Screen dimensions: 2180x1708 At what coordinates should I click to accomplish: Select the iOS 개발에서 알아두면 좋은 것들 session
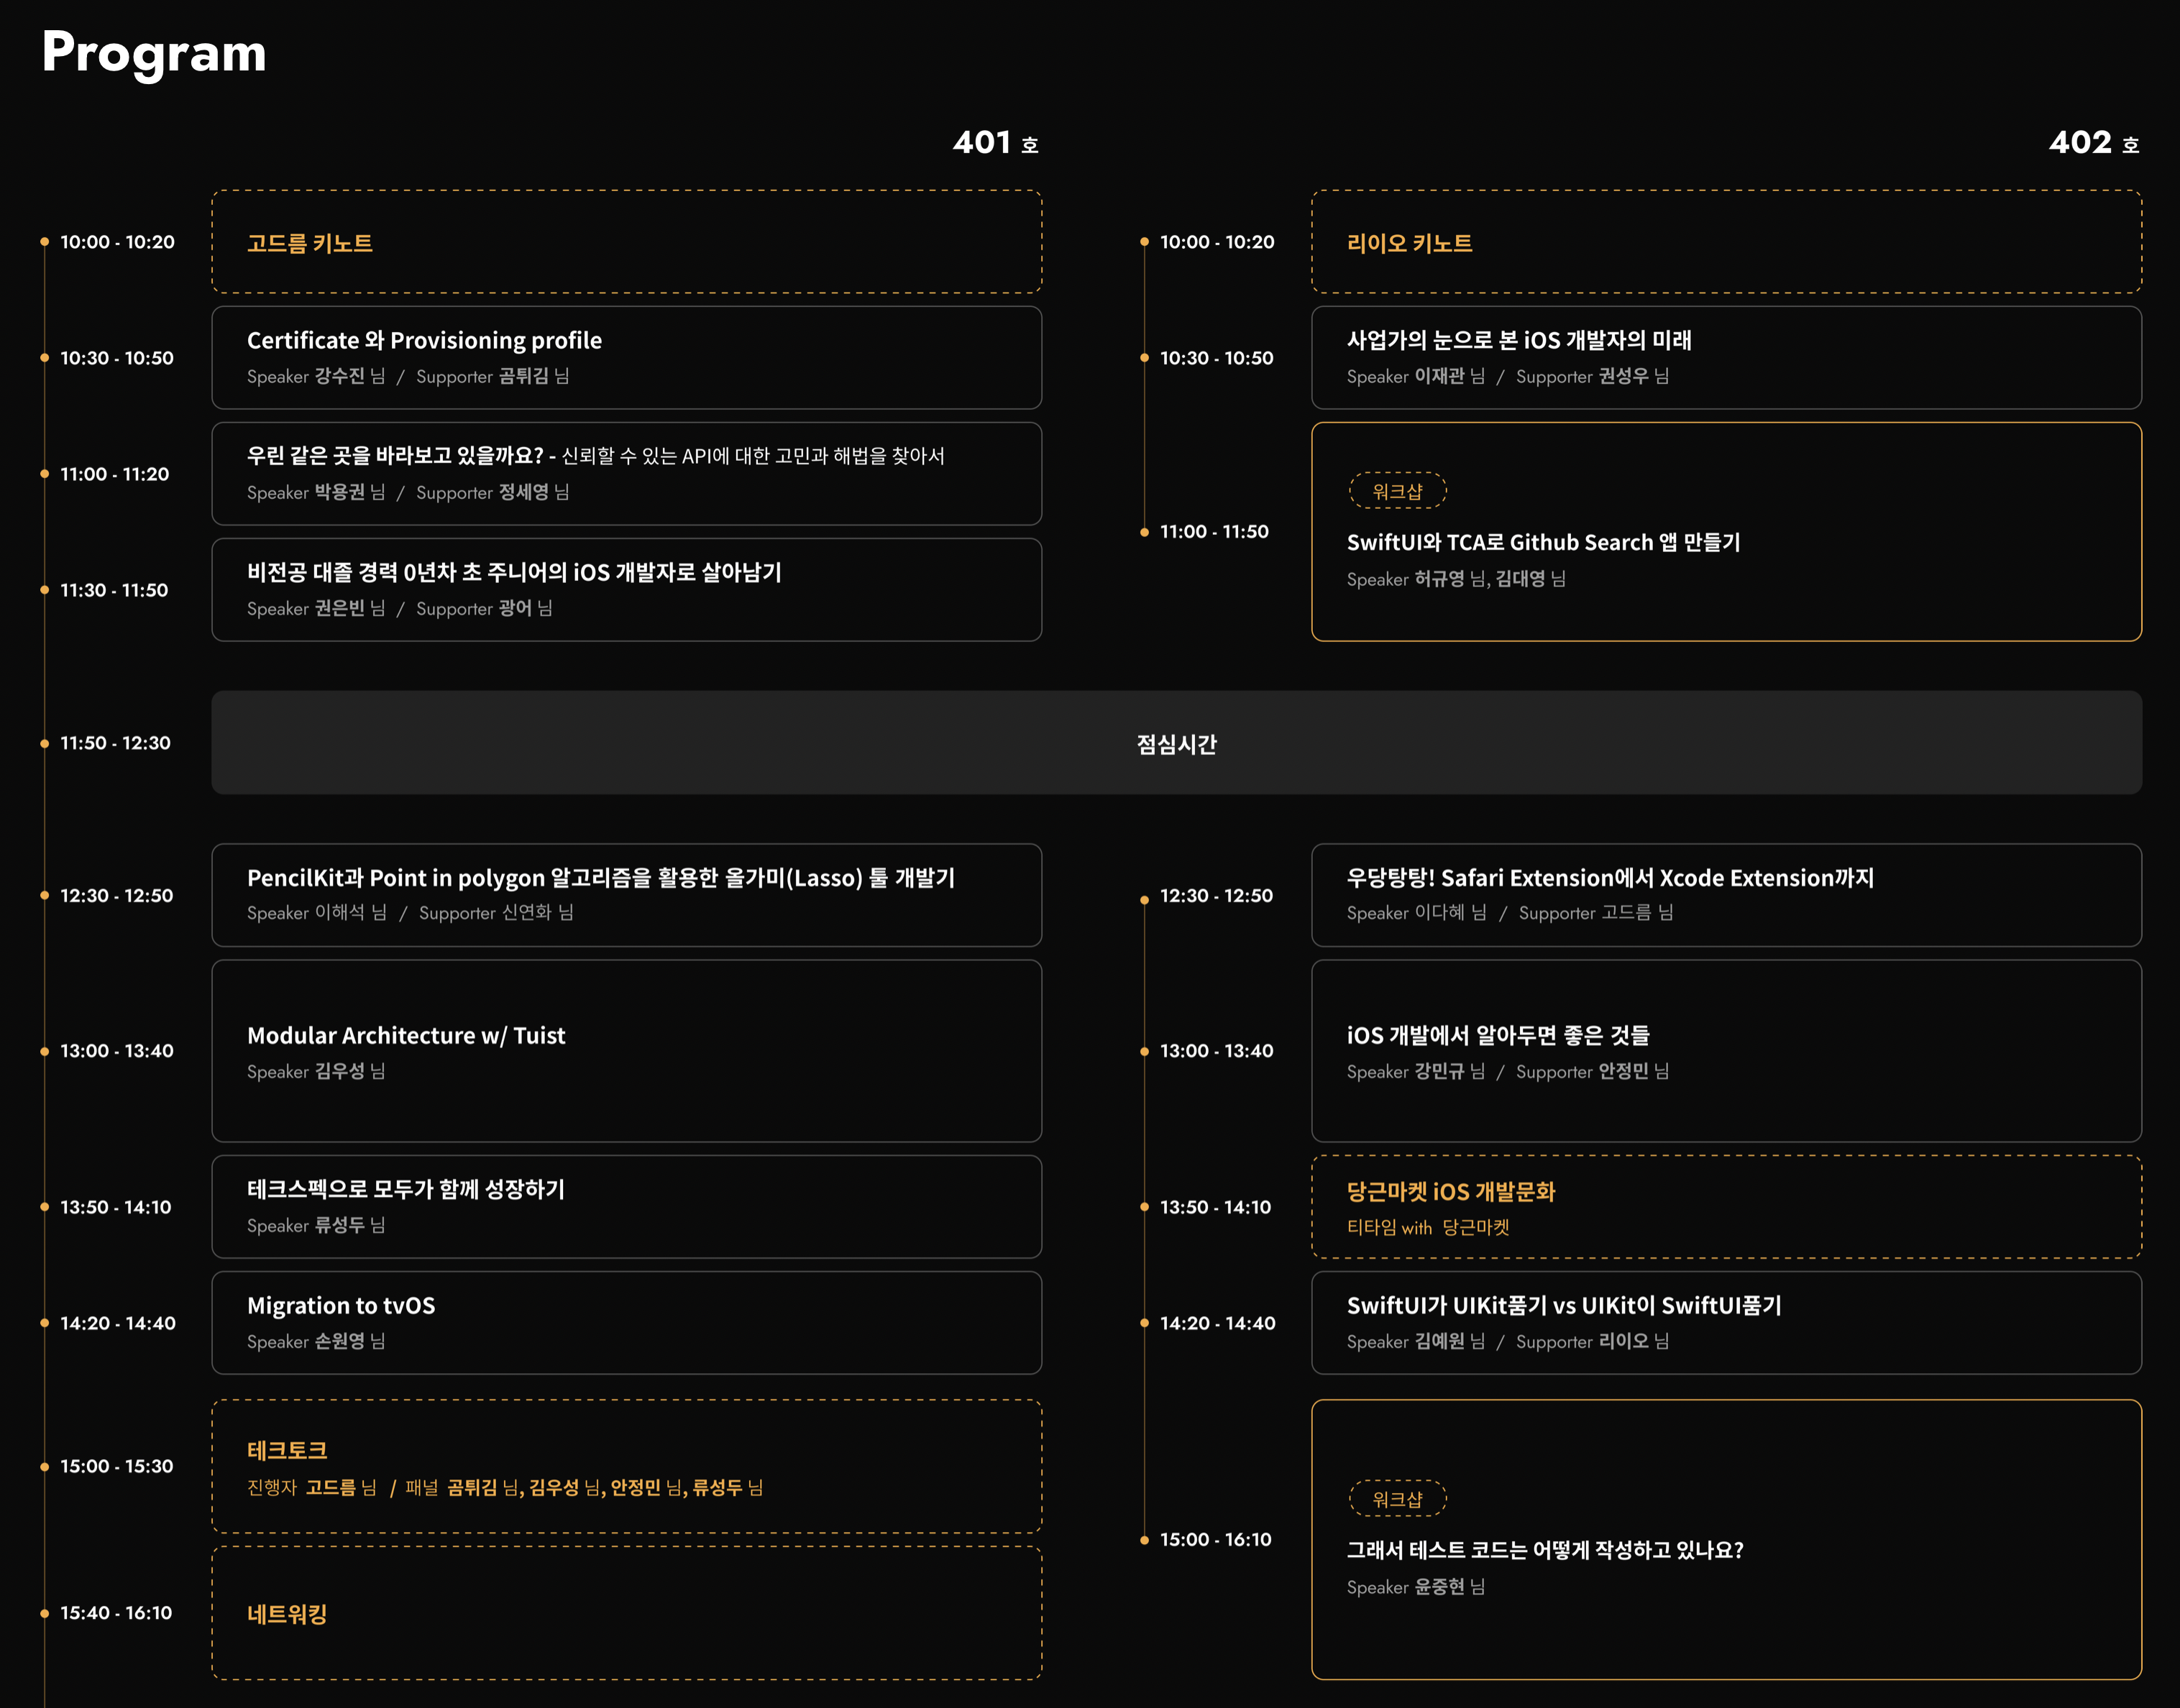click(1726, 1050)
